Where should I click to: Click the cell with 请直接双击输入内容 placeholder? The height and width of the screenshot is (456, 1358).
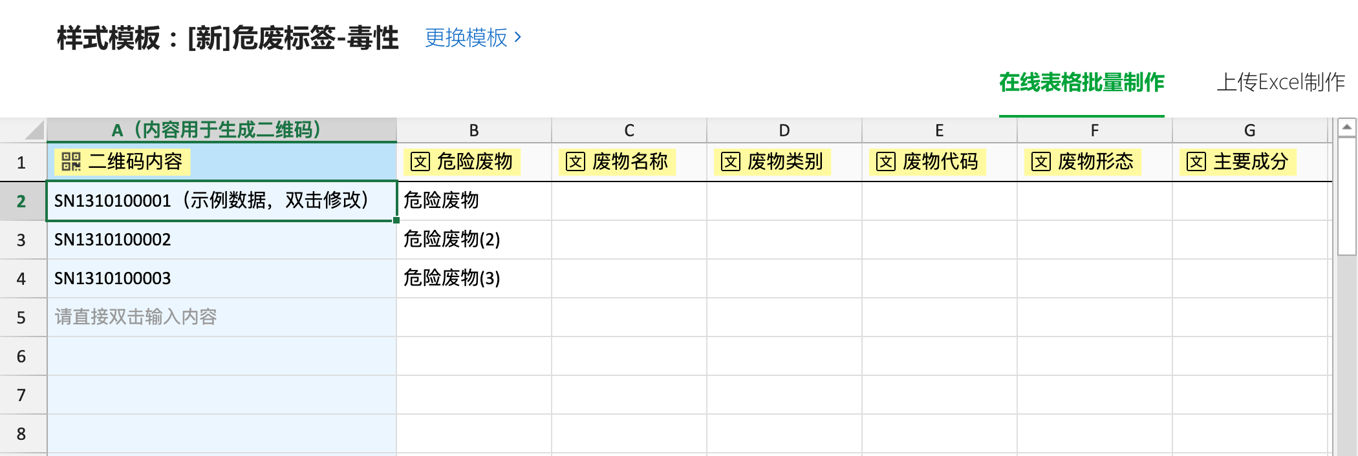[x=222, y=317]
